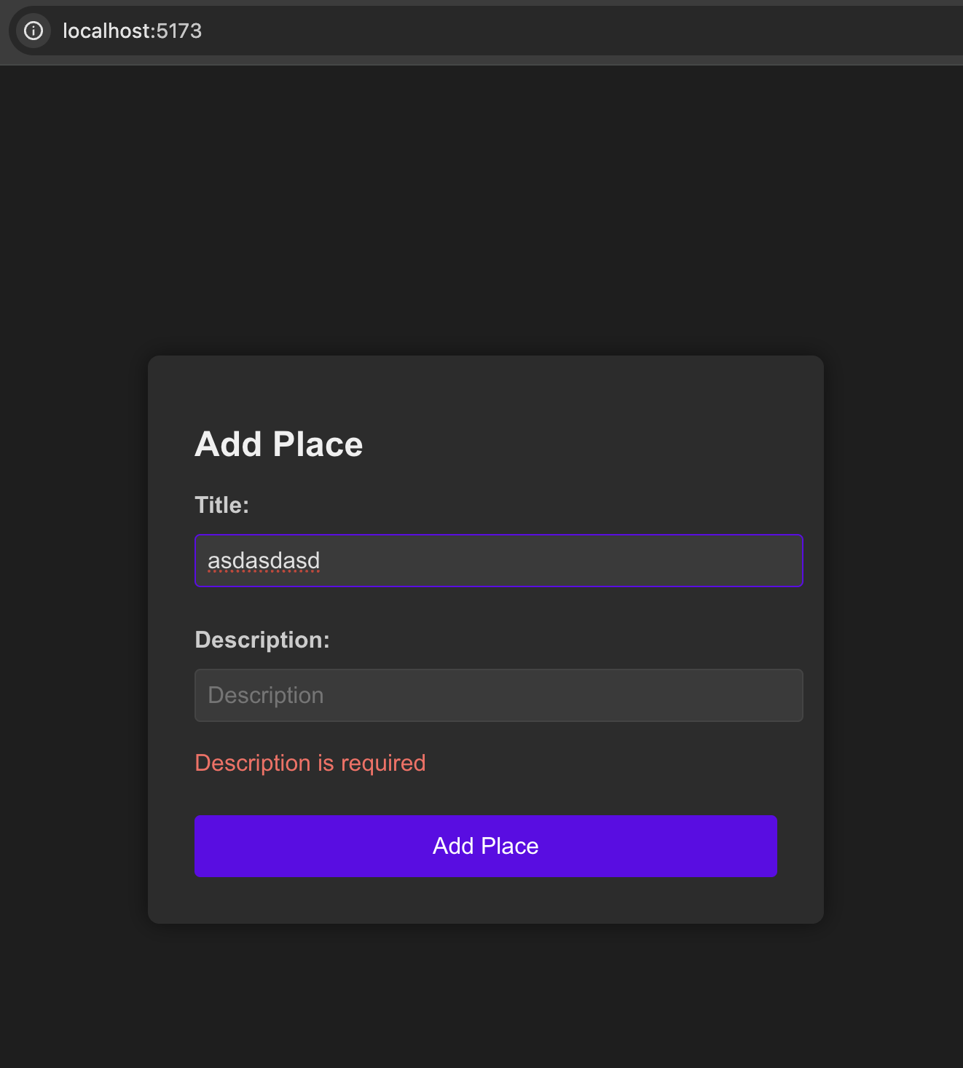
Task: Click dark page background above form card
Action: [481, 211]
